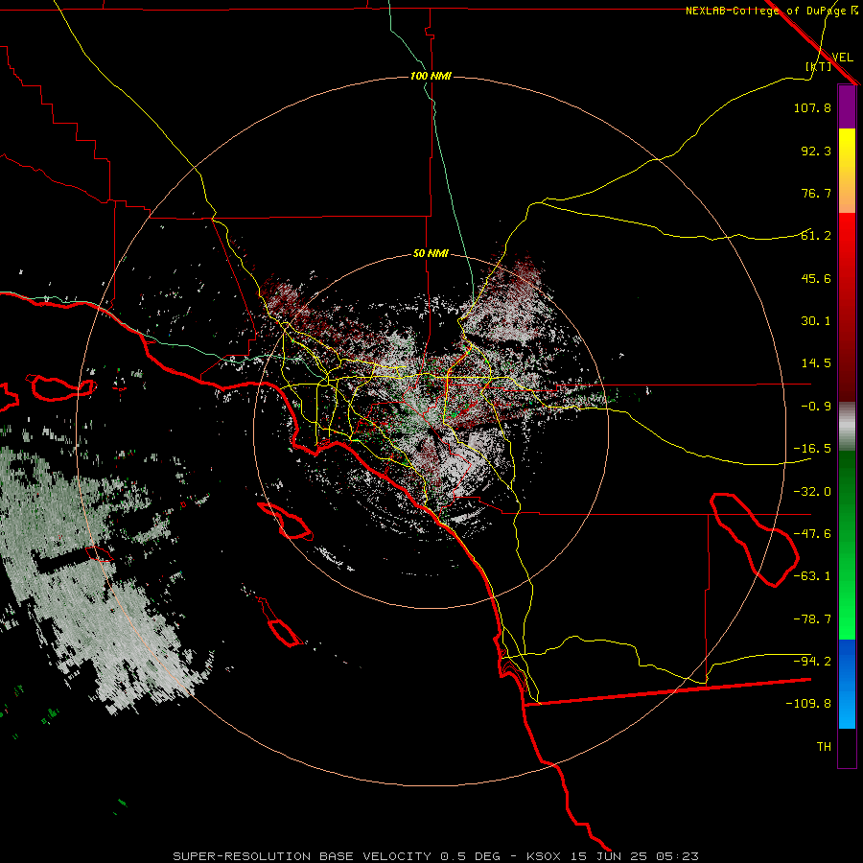The height and width of the screenshot is (863, 863).
Task: Click the 100 NMI range ring label
Action: tap(431, 76)
